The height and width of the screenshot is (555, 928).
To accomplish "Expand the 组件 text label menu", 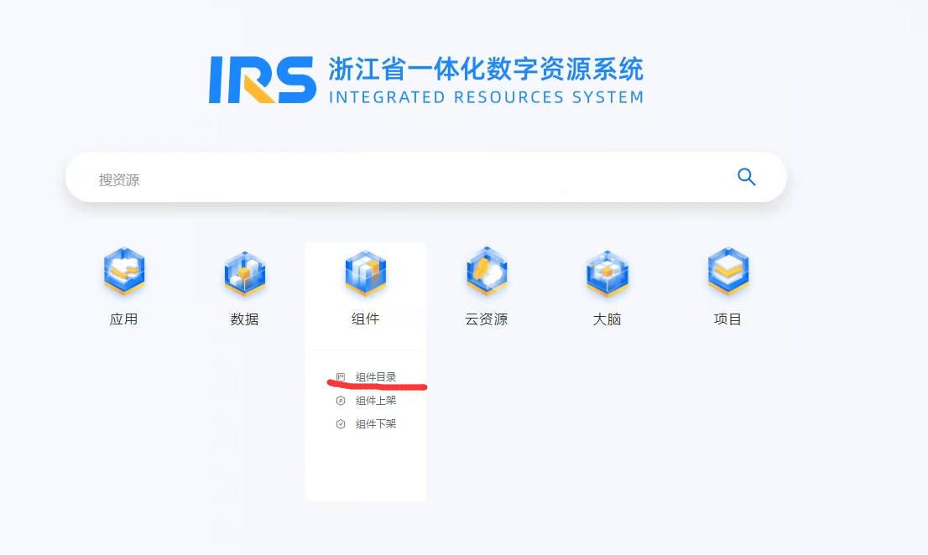I will [365, 319].
